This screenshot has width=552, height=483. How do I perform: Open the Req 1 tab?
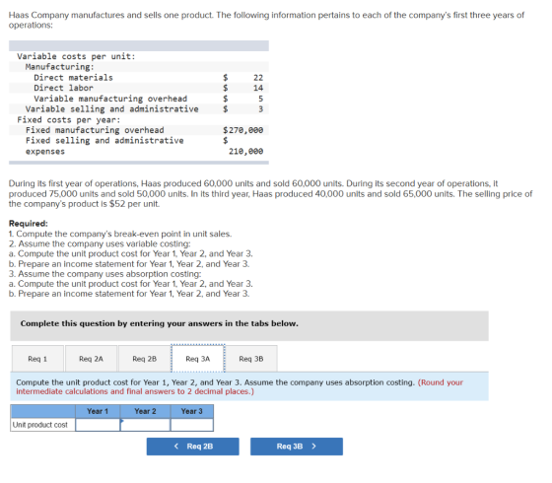(x=37, y=359)
